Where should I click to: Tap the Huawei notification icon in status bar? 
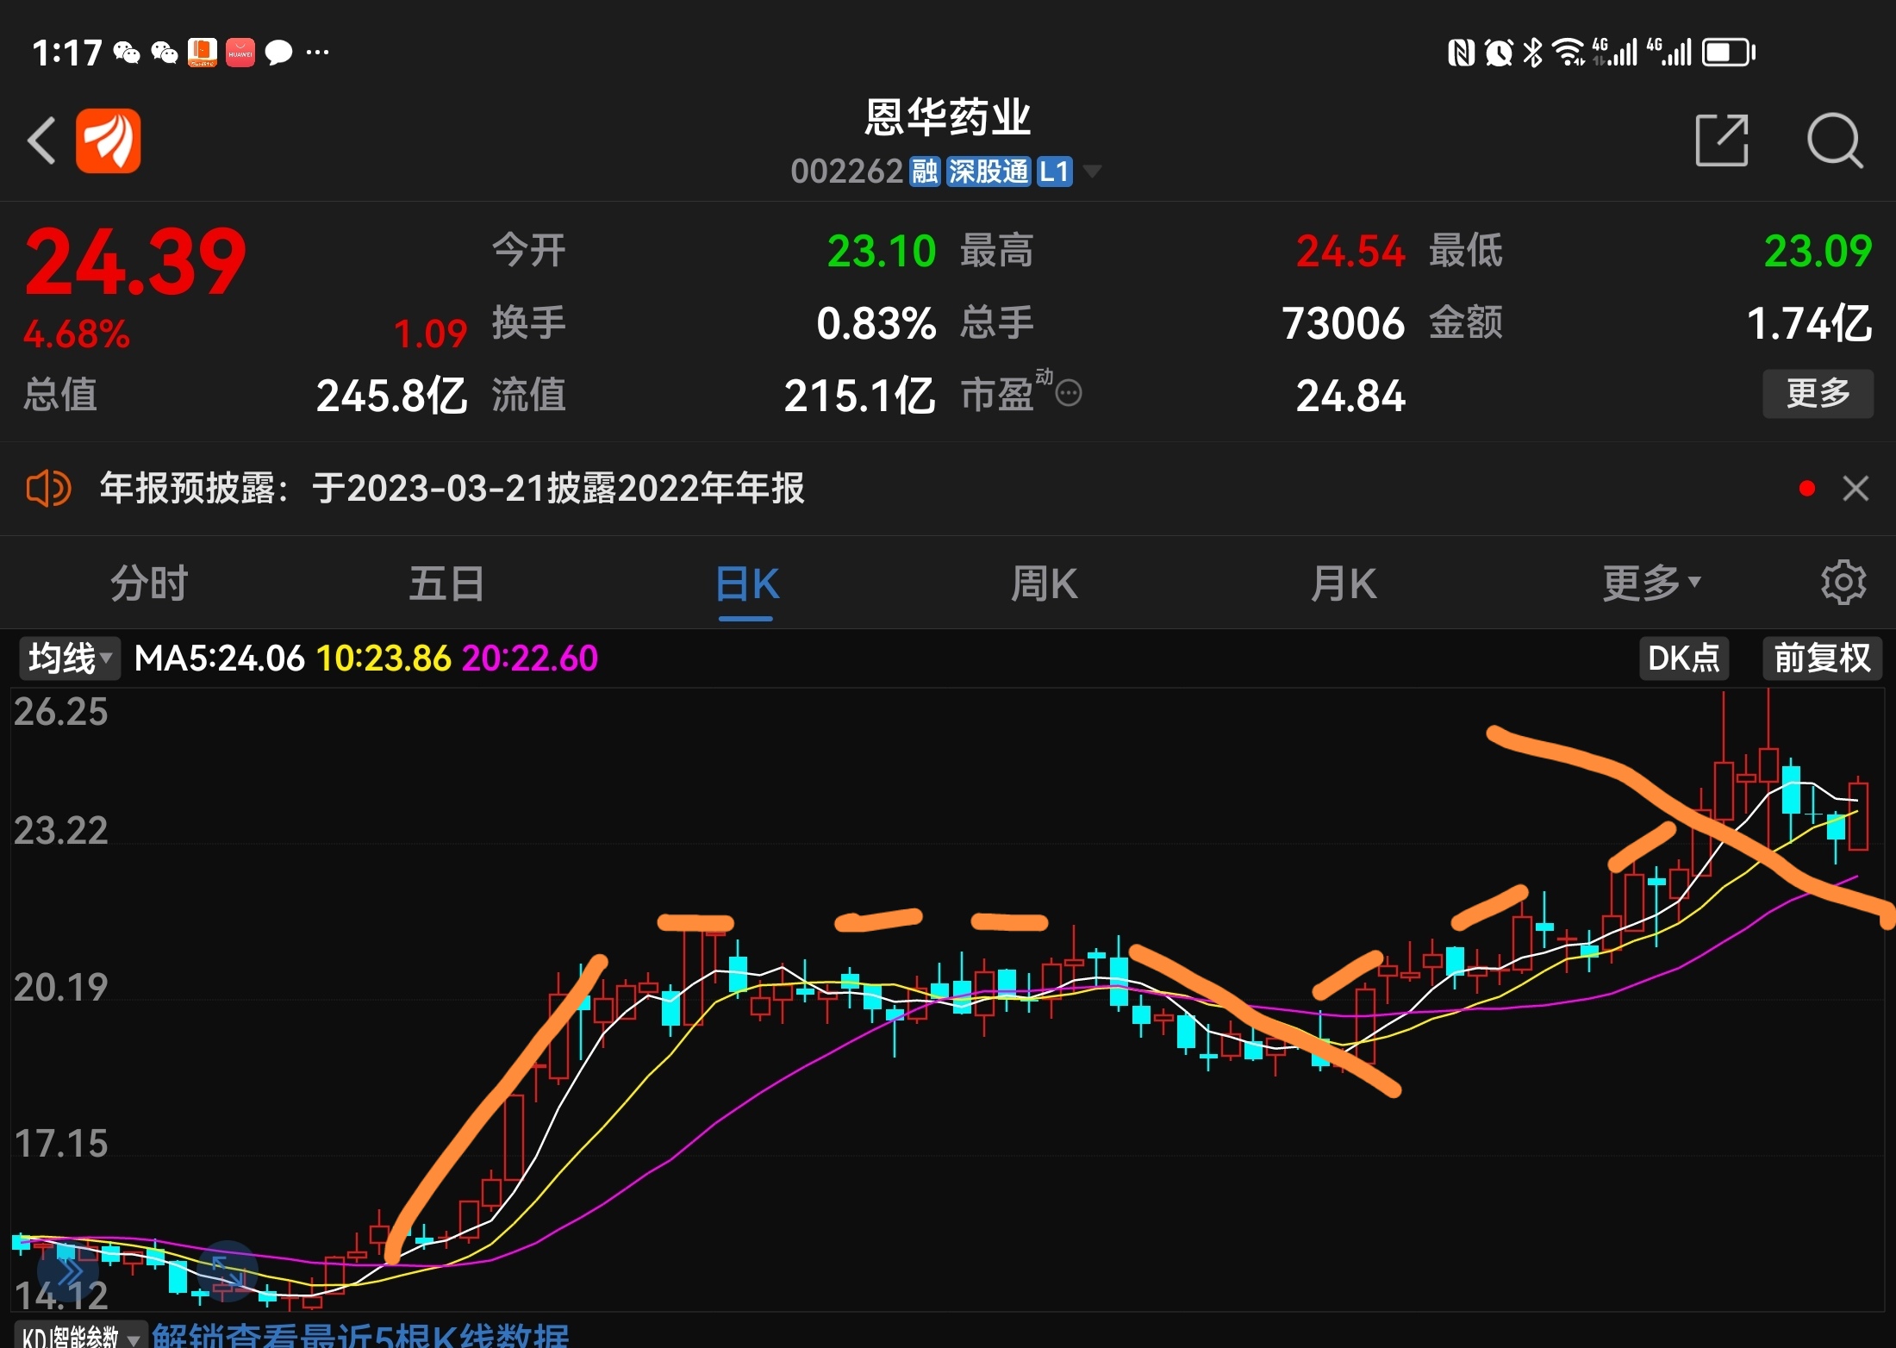240,53
